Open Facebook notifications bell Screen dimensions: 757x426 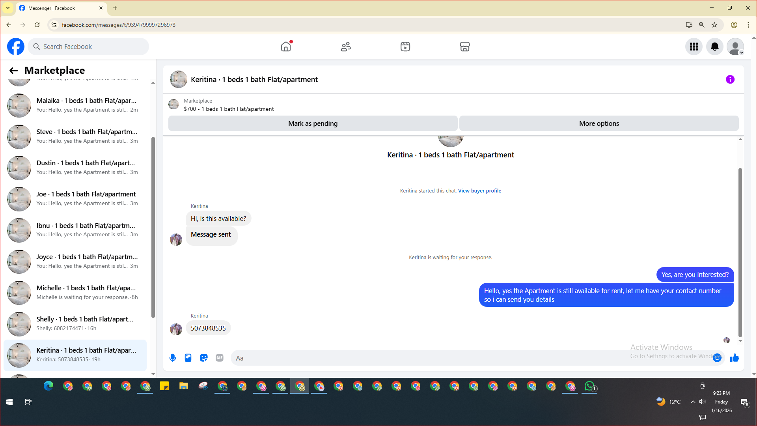click(714, 47)
